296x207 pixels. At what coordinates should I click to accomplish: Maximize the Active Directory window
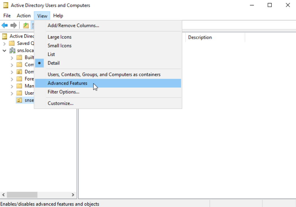(270, 5)
